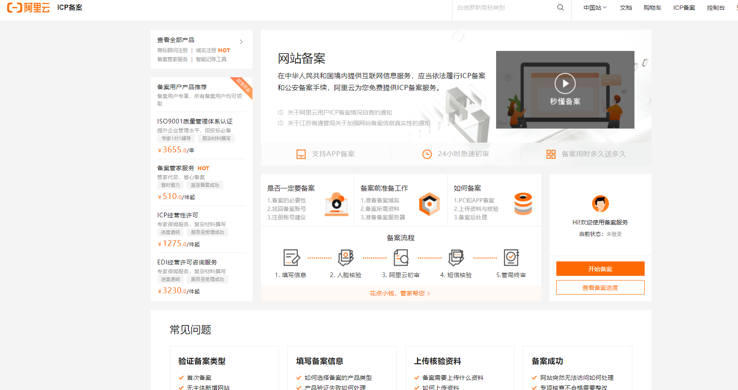Open 控制台 in the top navigation

tap(716, 8)
